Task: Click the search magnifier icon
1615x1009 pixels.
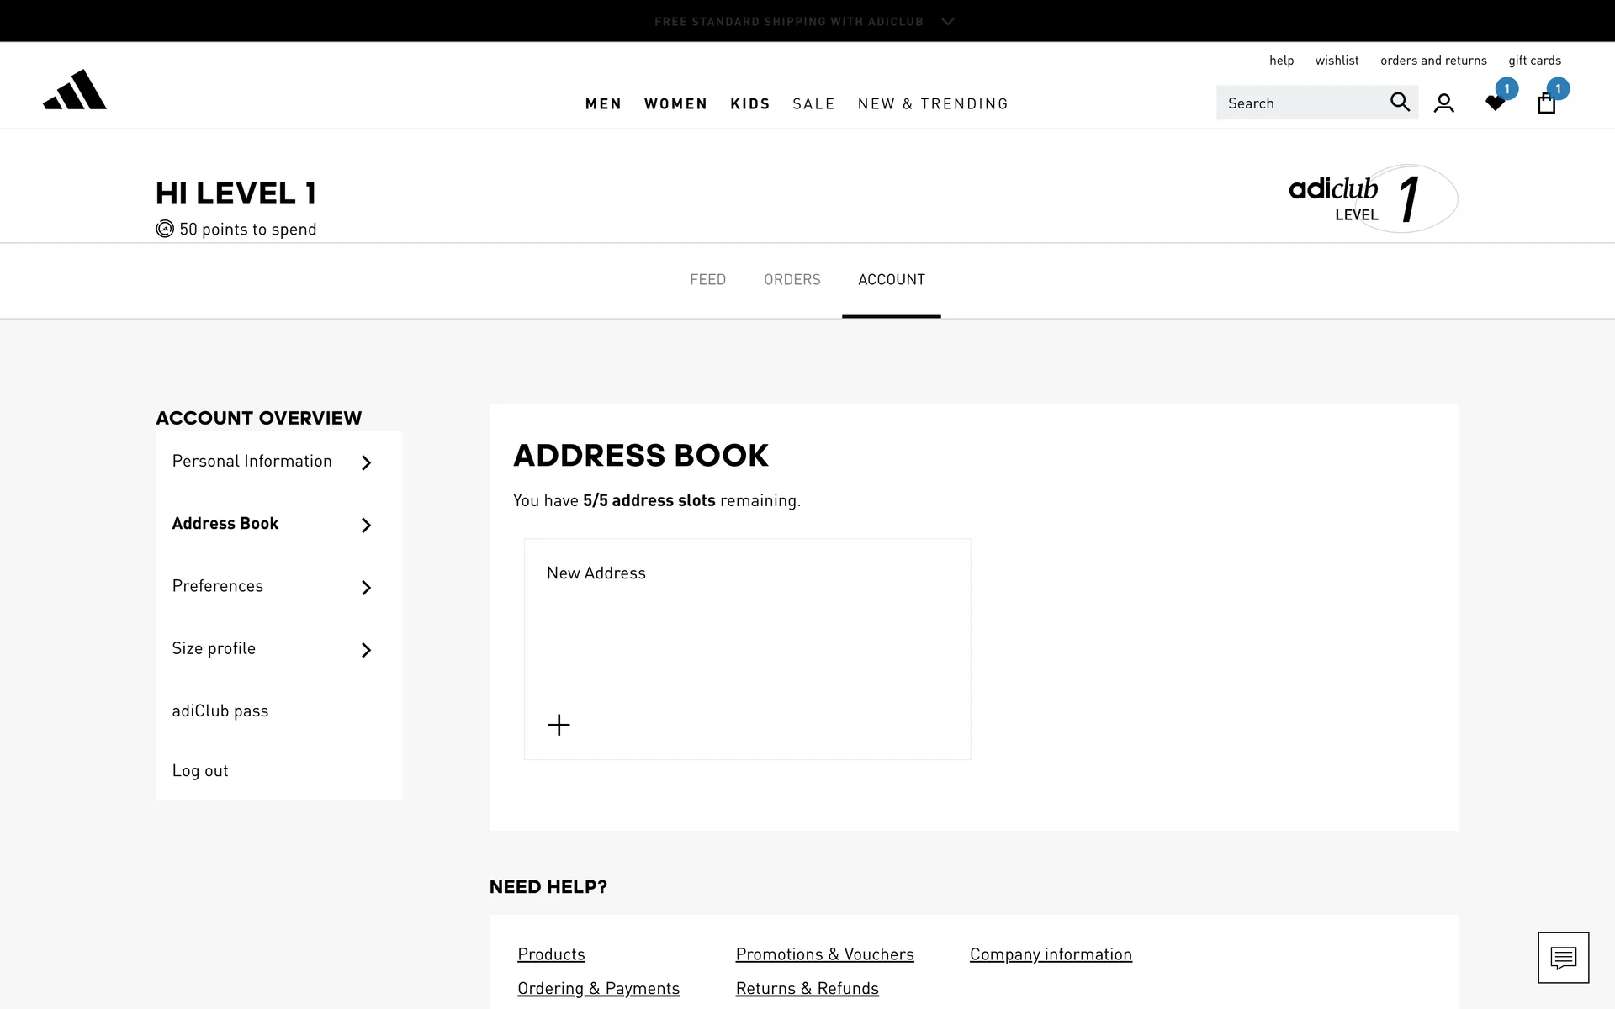Action: point(1399,103)
